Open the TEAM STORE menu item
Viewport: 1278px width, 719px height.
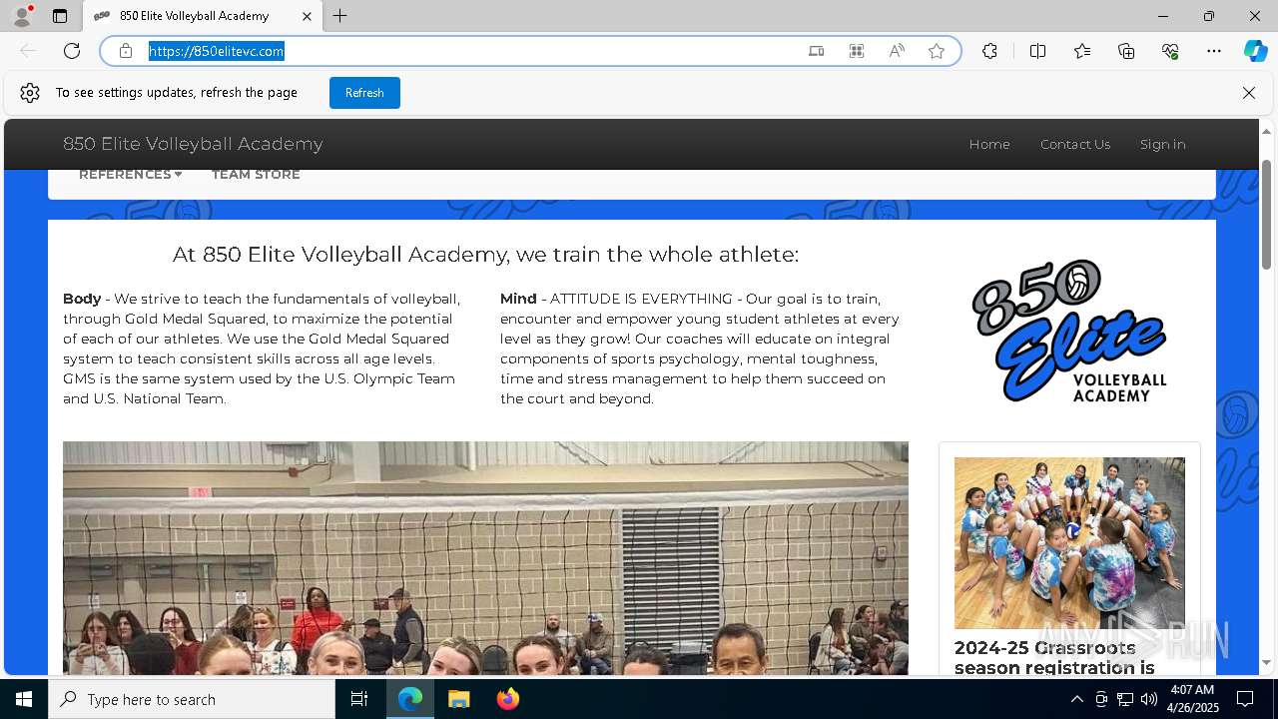click(256, 175)
